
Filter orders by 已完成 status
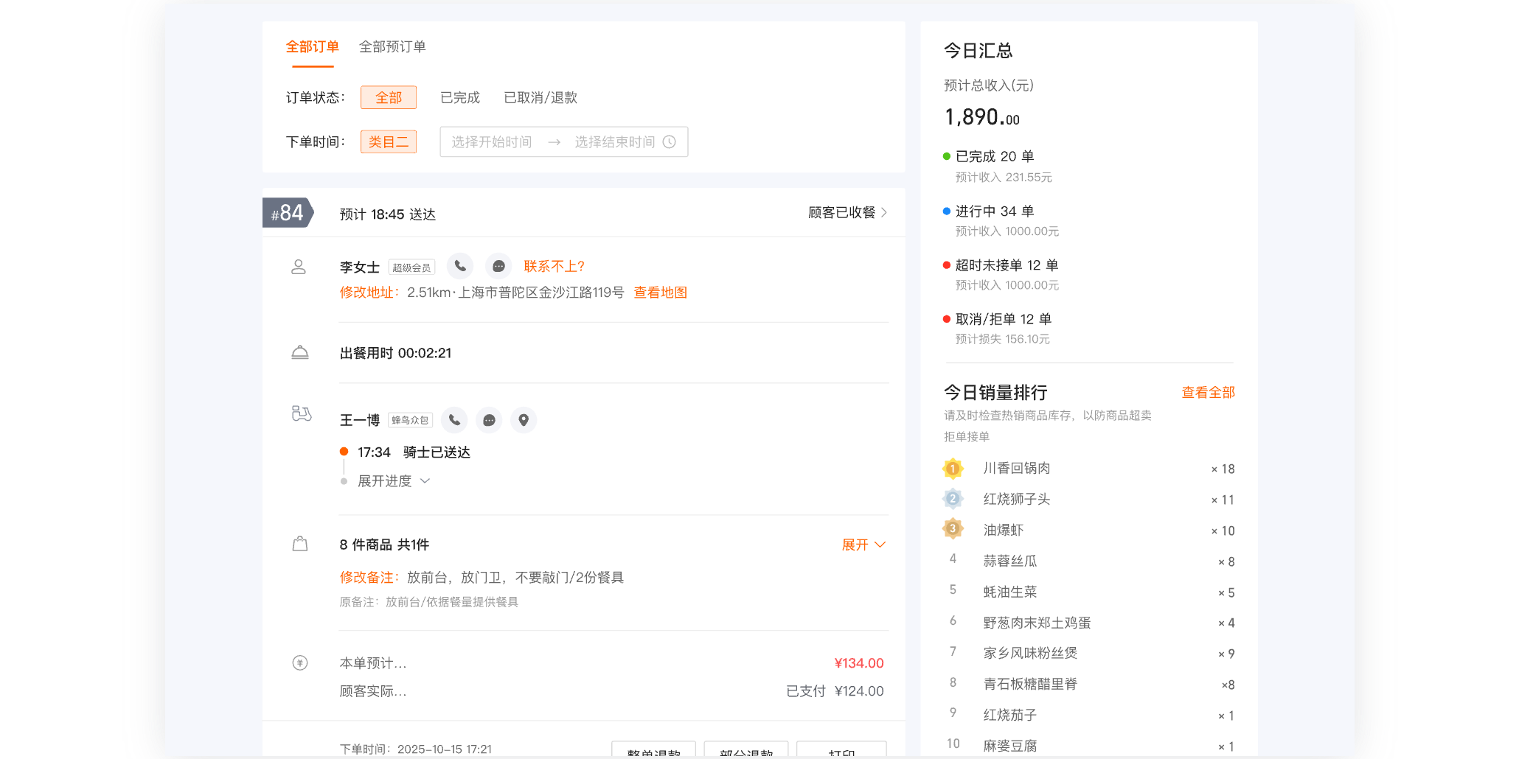point(459,97)
